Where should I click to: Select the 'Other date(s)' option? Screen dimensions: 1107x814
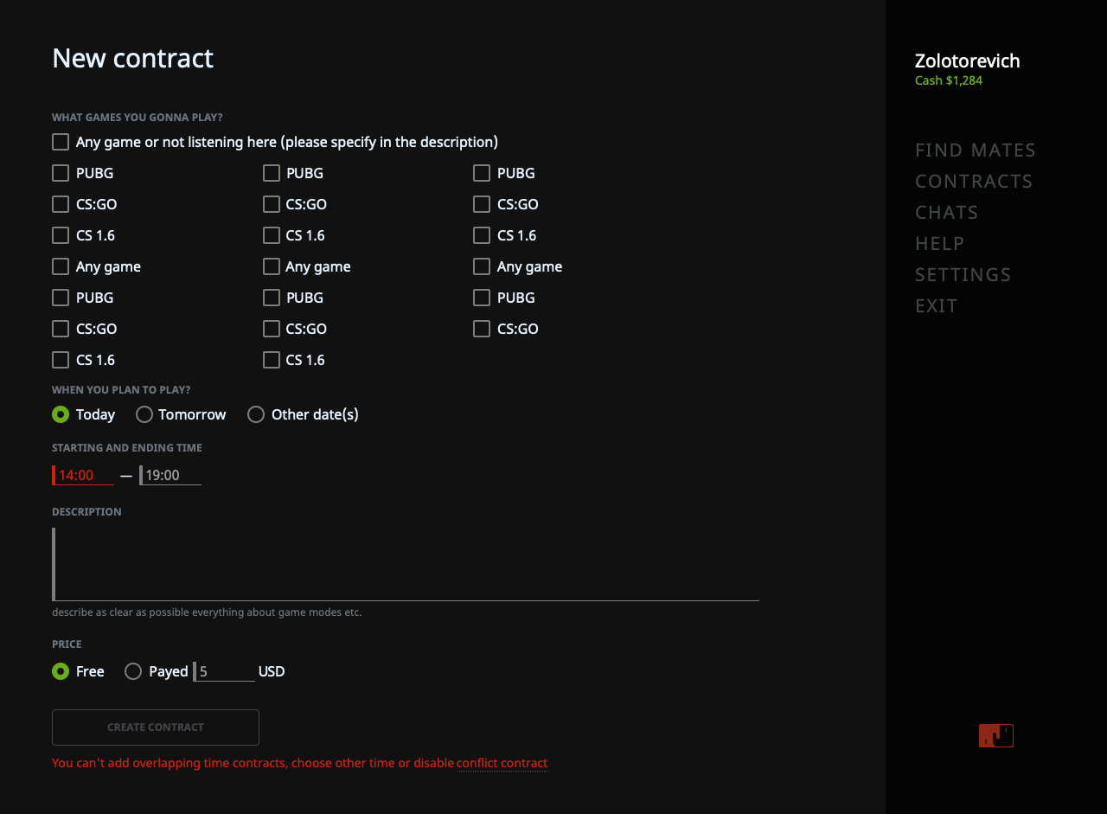[x=256, y=414]
